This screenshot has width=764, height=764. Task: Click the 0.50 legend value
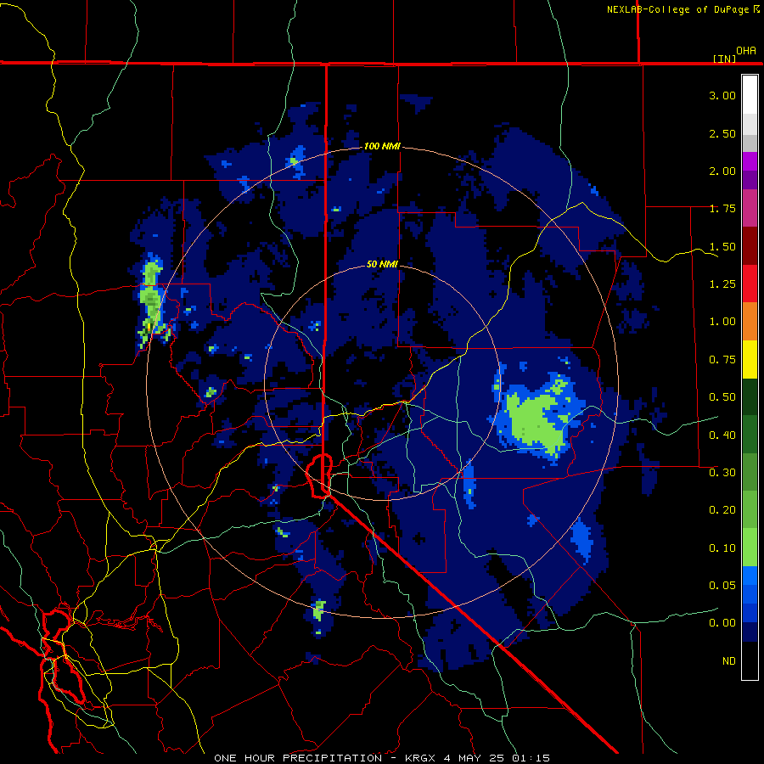pos(722,397)
